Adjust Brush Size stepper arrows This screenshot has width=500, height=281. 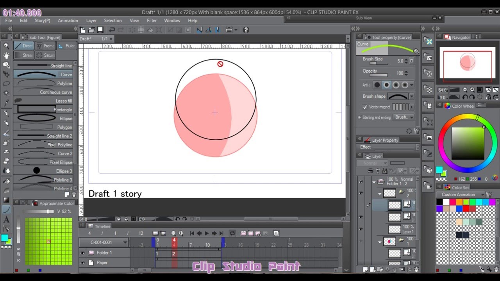406,61
